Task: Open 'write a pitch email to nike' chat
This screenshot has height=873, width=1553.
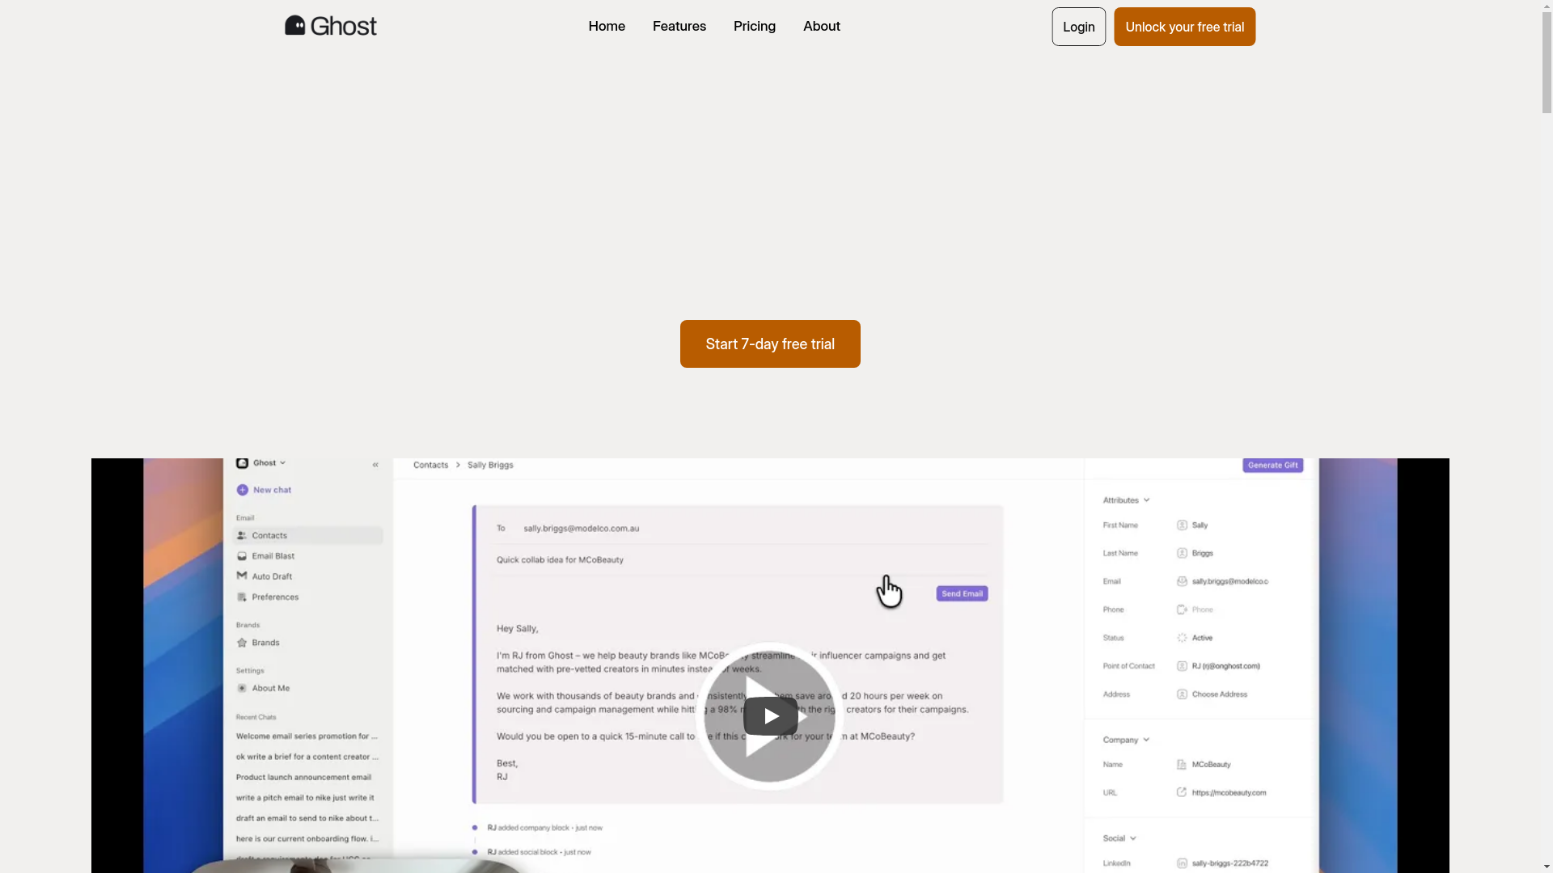Action: pyautogui.click(x=305, y=798)
